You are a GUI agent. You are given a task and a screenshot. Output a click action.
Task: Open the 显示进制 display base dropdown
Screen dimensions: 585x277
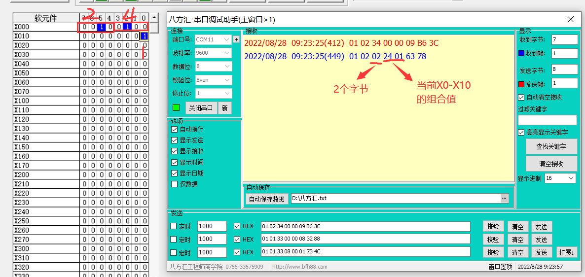560,178
